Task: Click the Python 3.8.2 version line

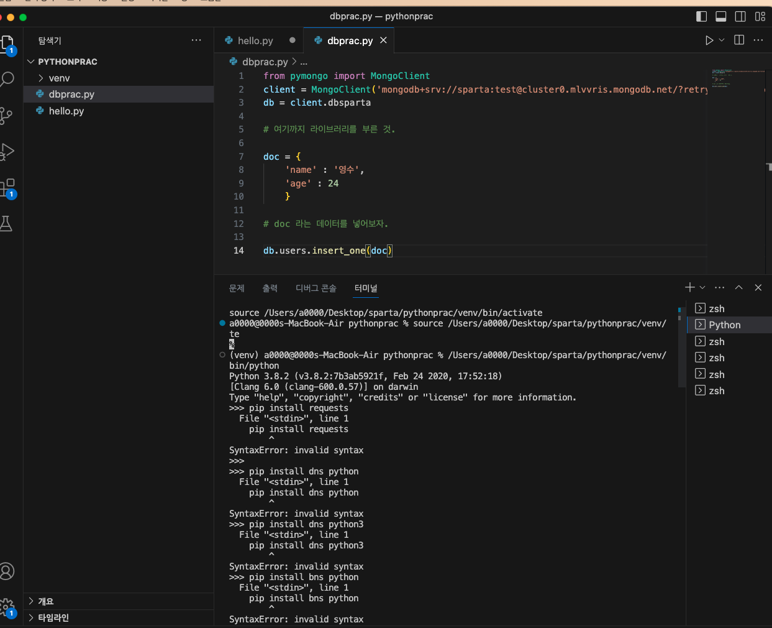Action: coord(365,376)
